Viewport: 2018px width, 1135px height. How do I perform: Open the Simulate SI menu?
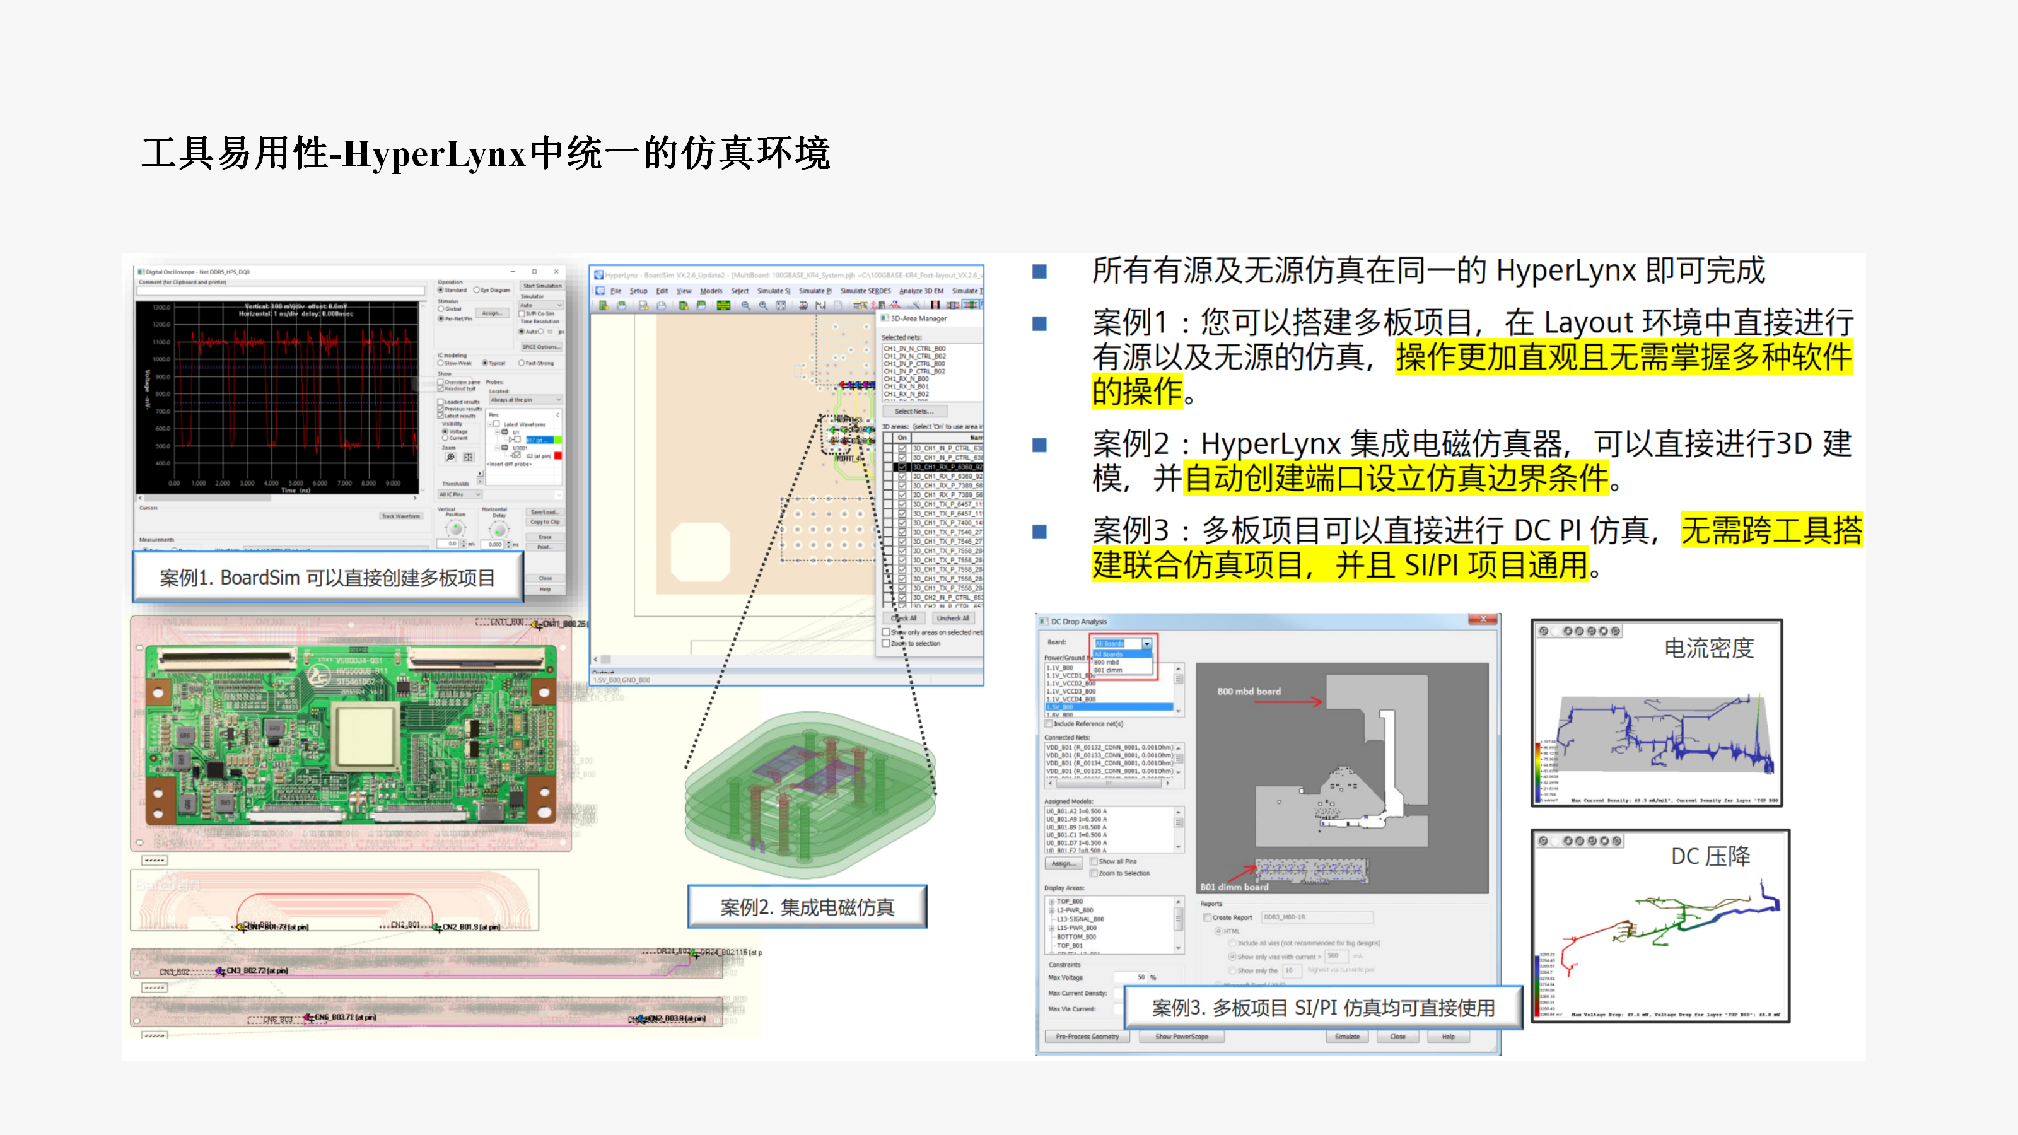tap(774, 291)
